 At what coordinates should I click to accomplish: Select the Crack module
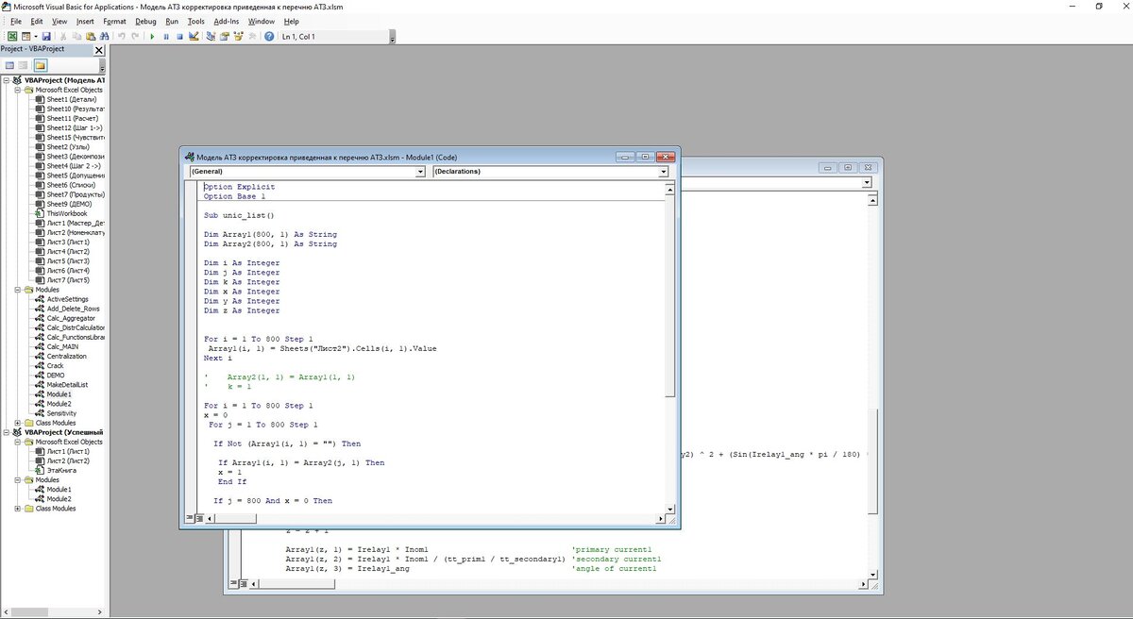pyautogui.click(x=55, y=365)
